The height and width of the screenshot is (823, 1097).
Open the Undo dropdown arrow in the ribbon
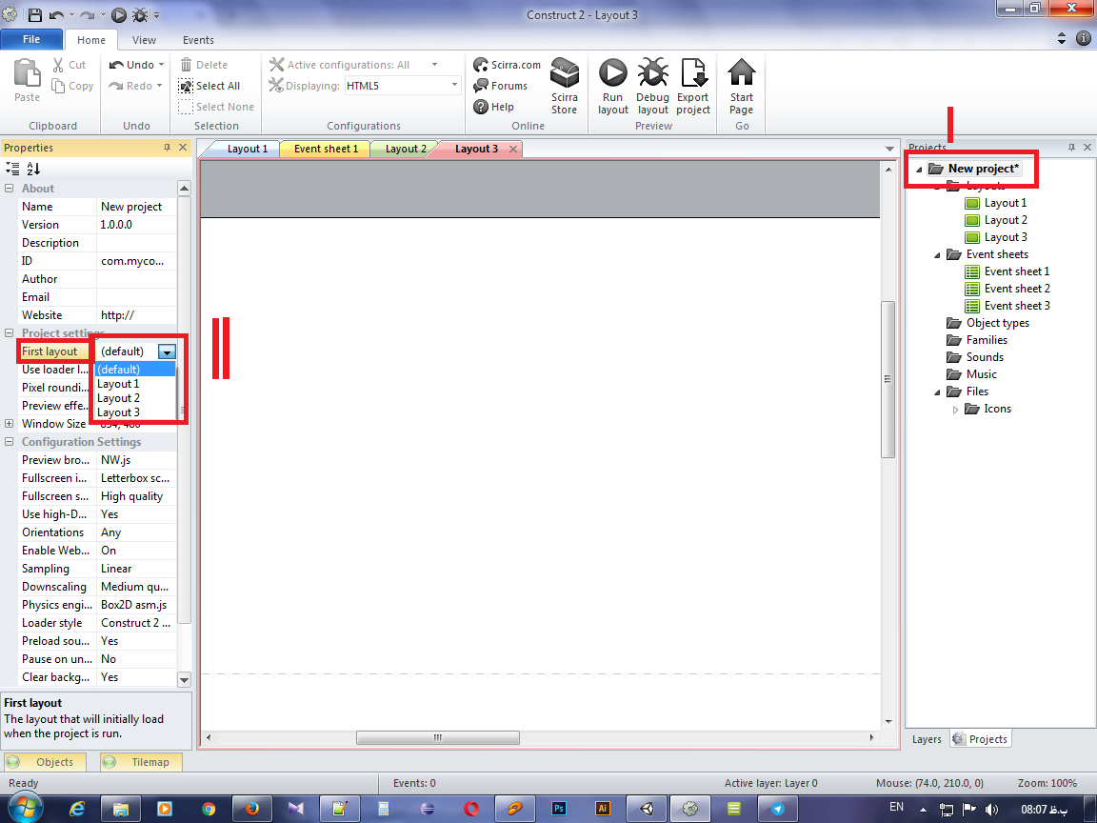pos(161,65)
